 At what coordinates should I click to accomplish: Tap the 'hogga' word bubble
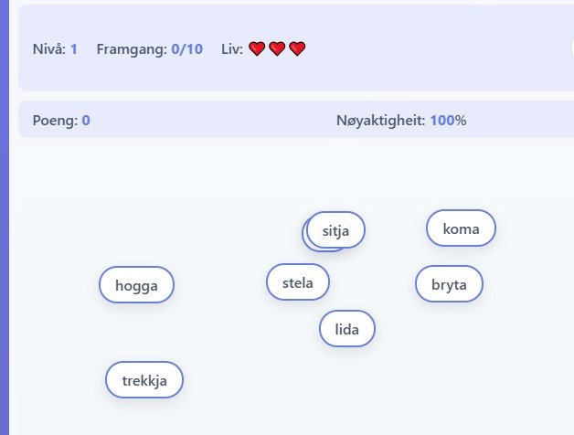click(x=136, y=285)
